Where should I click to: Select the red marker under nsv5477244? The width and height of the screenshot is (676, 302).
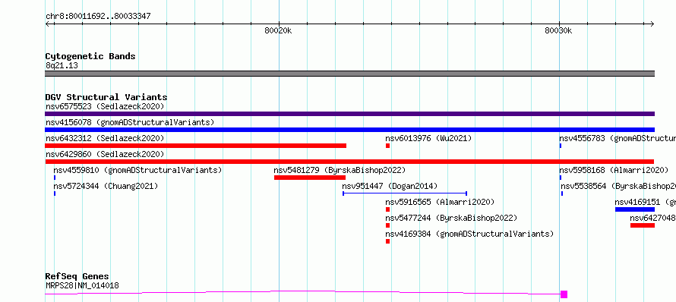[x=387, y=225]
